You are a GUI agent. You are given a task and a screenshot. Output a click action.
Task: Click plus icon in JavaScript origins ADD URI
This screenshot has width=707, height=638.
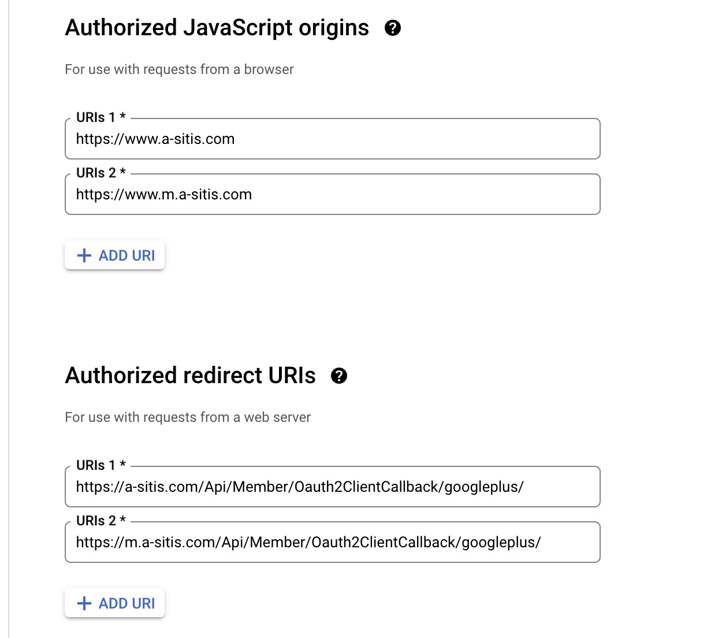click(84, 255)
